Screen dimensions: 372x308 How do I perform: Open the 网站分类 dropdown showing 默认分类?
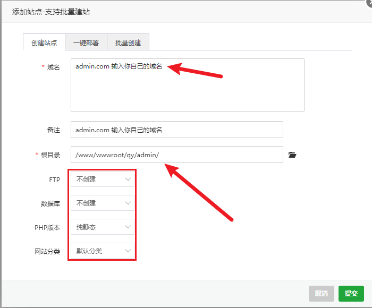coord(103,251)
